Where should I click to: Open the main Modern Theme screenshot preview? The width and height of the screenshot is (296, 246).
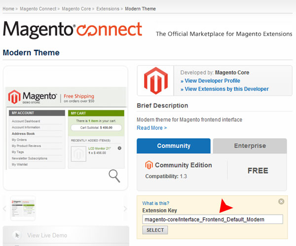coord(66,128)
